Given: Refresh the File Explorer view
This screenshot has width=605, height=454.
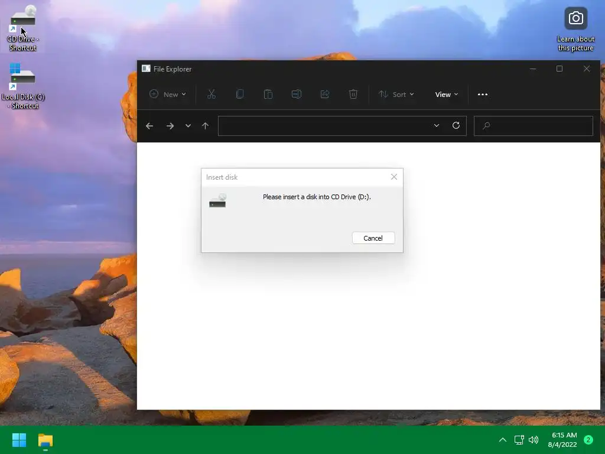Looking at the screenshot, I should click(x=456, y=125).
